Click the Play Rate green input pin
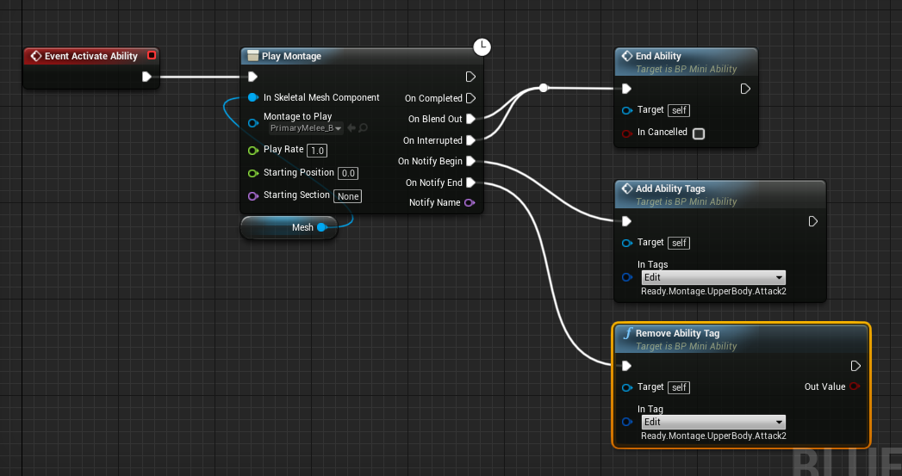 click(x=253, y=150)
